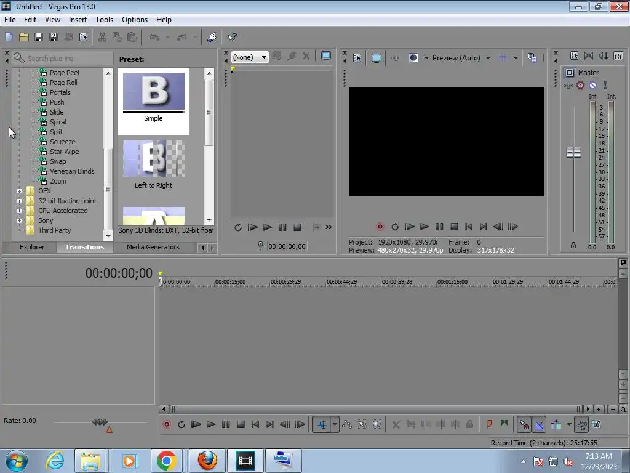The image size is (630, 473).
Task: Expand the GPU Accelerated folder
Action: click(x=19, y=211)
